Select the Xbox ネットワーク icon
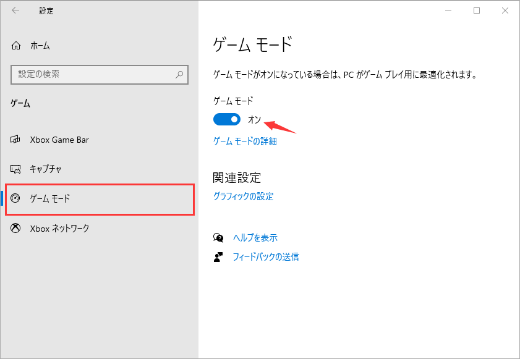The width and height of the screenshot is (520, 359). [x=14, y=228]
